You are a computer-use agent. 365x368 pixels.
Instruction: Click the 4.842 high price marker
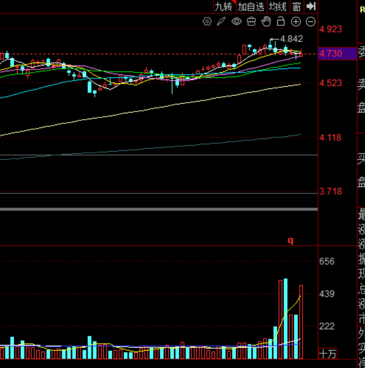291,39
